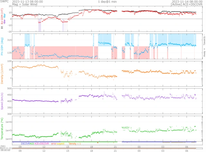Click the green ACE legend entry
206x152 pixels.
[32, 144]
